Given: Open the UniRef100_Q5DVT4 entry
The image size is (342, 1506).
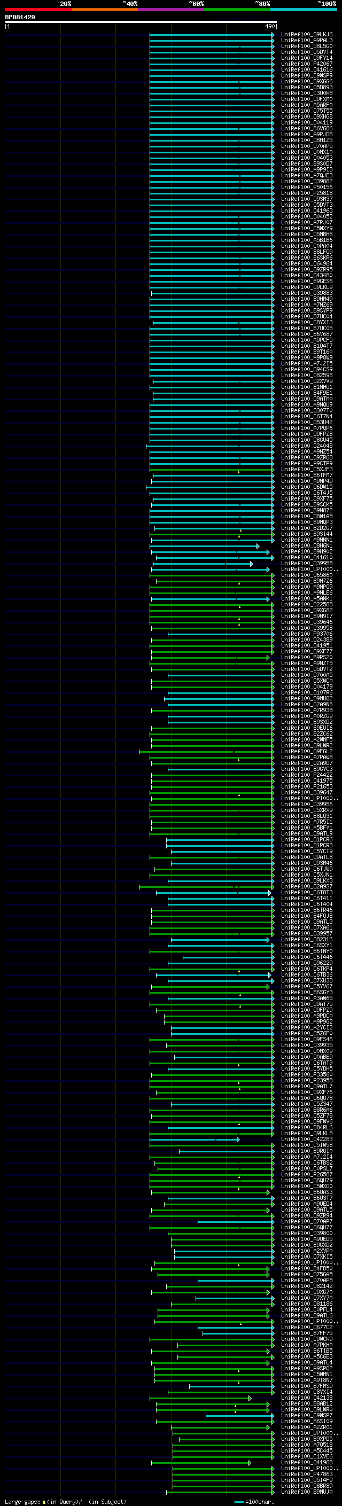Looking at the screenshot, I should pos(306,52).
